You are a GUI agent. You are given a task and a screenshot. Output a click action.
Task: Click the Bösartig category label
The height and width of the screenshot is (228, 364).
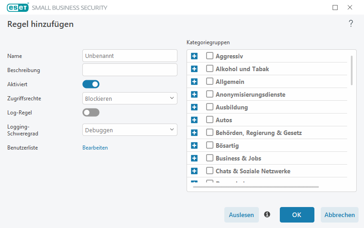tap(227, 145)
